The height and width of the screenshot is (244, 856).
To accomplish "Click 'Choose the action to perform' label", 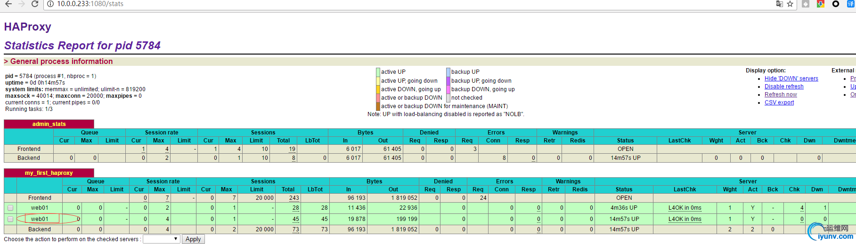I will (x=73, y=239).
